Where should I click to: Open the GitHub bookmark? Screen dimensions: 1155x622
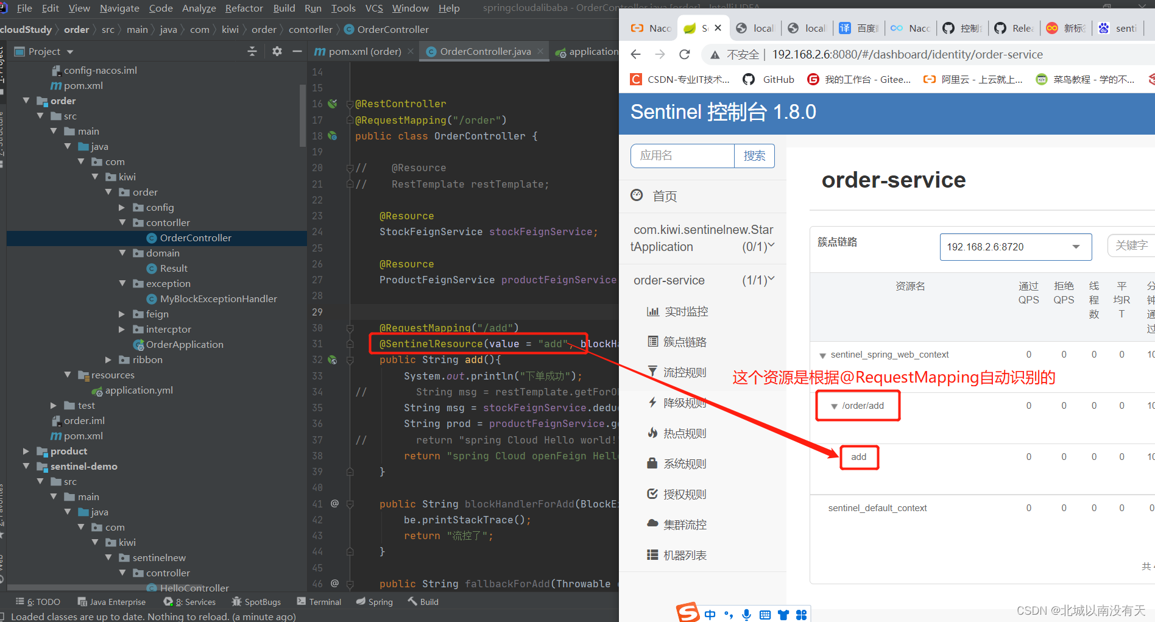769,79
